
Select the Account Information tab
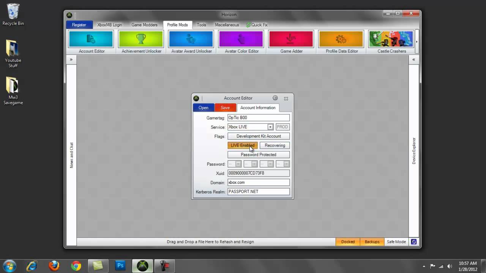258,108
